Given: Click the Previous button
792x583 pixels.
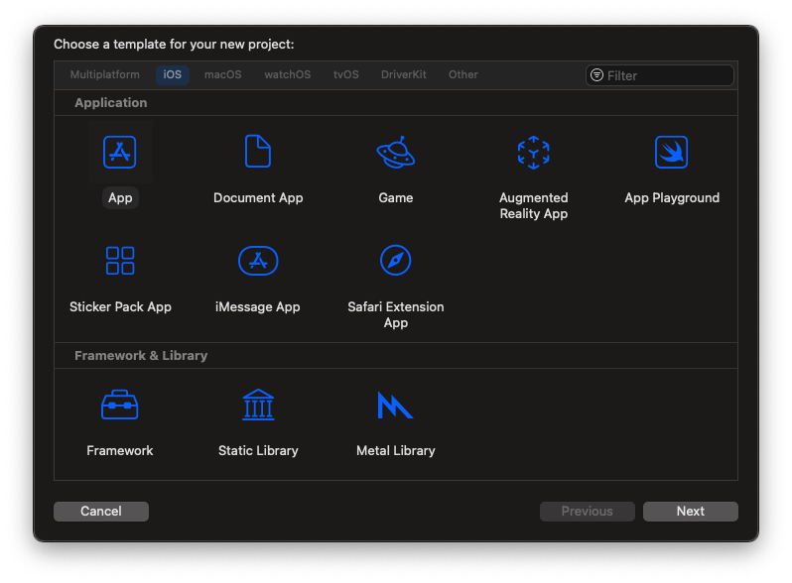Looking at the screenshot, I should pos(588,512).
